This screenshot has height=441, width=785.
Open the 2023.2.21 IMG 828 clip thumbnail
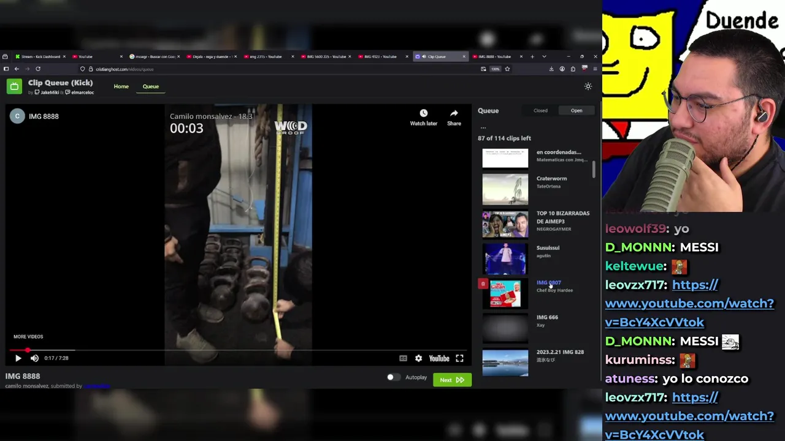click(x=505, y=363)
